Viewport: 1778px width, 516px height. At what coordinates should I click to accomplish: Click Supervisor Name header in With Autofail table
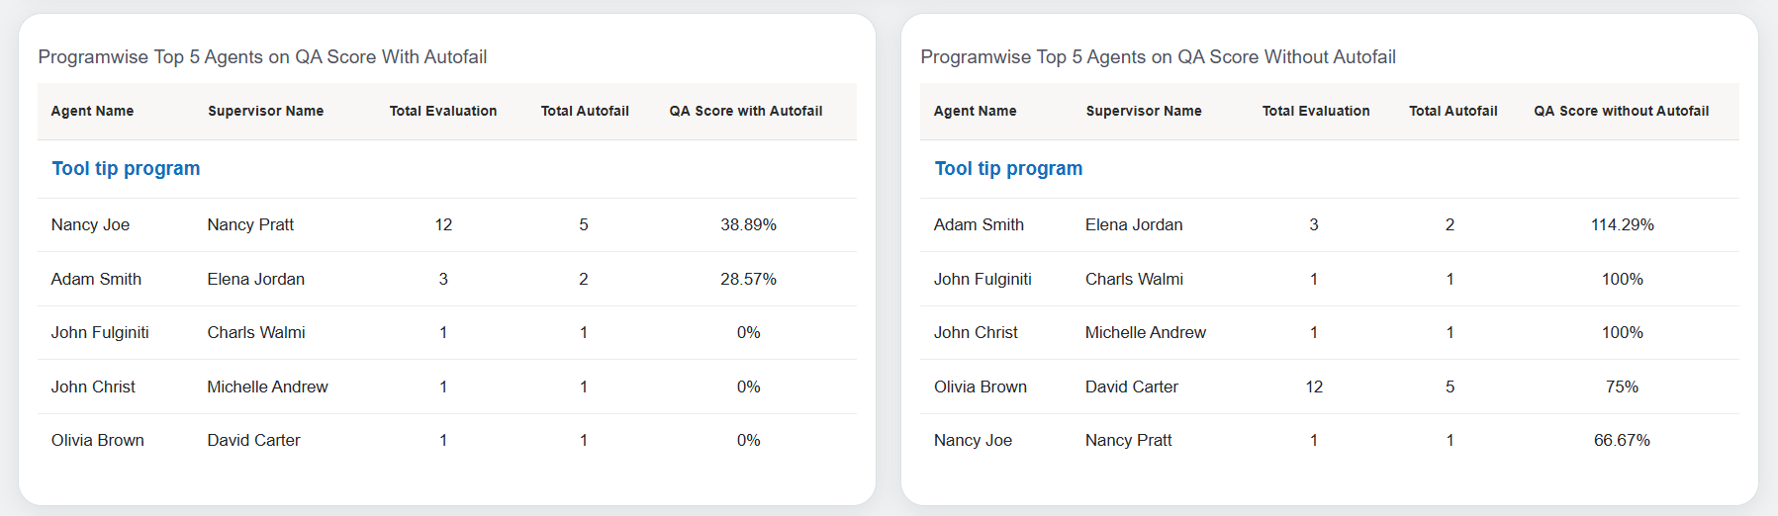(265, 111)
